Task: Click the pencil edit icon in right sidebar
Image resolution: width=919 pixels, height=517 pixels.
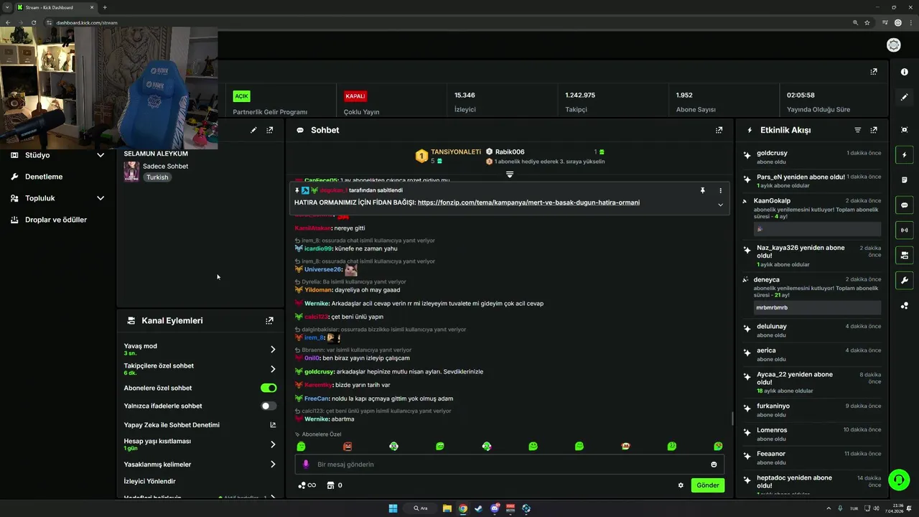Action: pos(904,97)
